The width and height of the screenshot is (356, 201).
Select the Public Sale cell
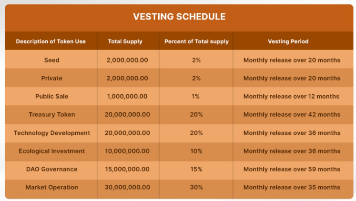click(51, 96)
